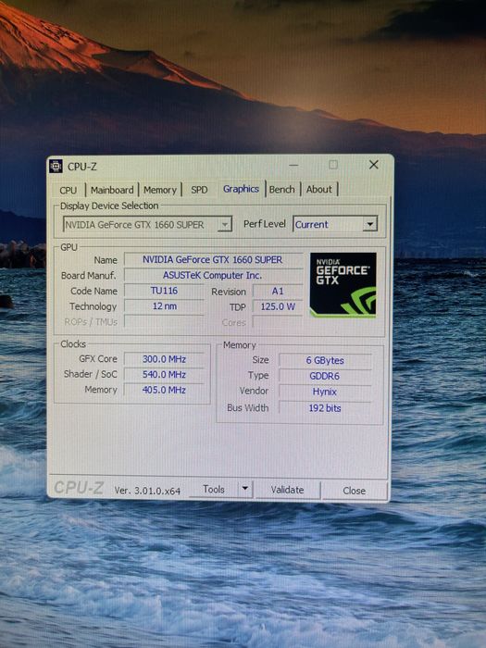The image size is (486, 648).
Task: Click the Hynix vendor value
Action: pyautogui.click(x=325, y=392)
